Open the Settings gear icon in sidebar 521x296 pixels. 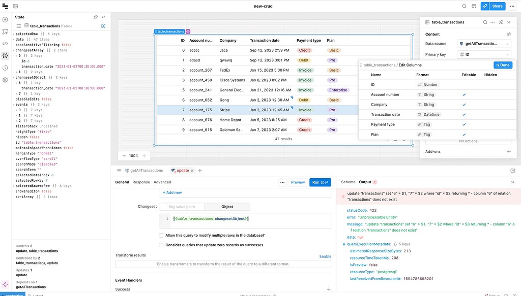pos(5,80)
